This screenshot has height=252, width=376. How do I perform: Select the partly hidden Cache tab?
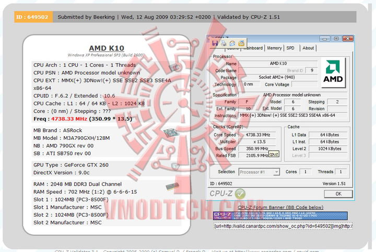click(x=233, y=49)
